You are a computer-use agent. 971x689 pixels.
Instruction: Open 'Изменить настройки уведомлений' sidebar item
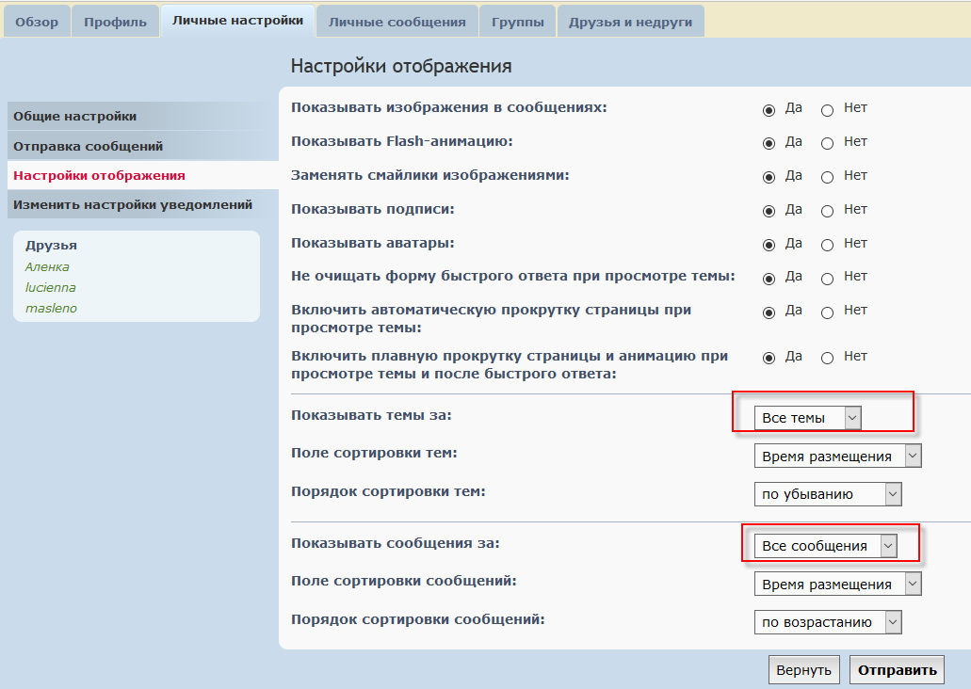[133, 204]
